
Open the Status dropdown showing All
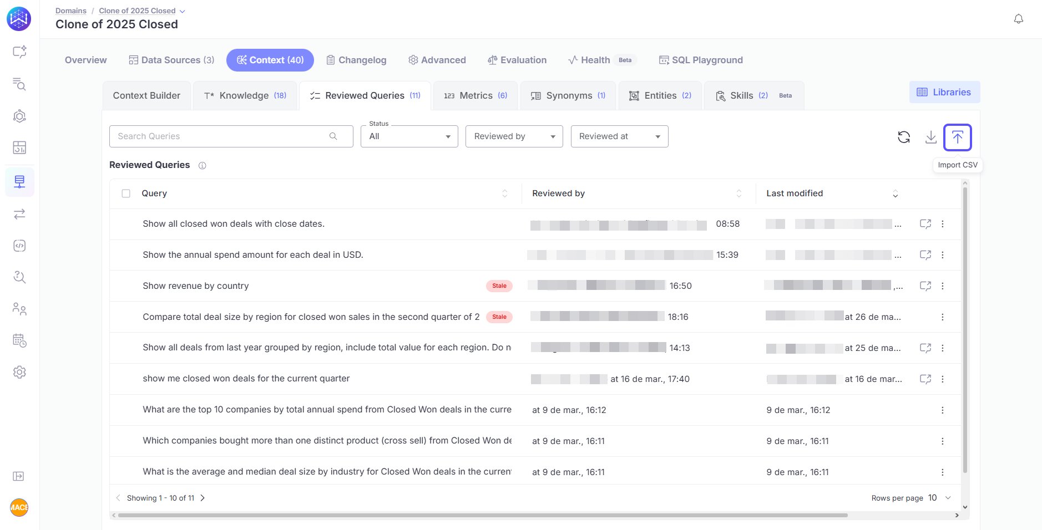tap(409, 136)
